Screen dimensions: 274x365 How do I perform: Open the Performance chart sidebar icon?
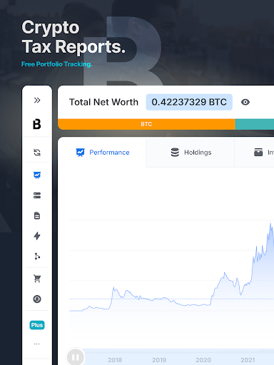pos(37,175)
